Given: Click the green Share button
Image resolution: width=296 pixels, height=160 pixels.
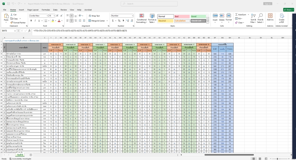Looking at the screenshot, I should click(x=289, y=10).
